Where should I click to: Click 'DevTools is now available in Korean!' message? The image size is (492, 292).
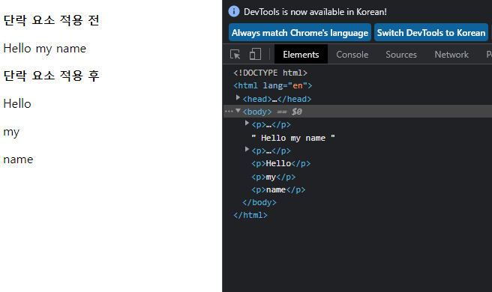(x=315, y=12)
